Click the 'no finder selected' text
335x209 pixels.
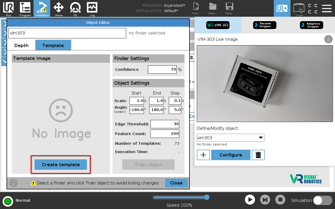pyautogui.click(x=147, y=33)
